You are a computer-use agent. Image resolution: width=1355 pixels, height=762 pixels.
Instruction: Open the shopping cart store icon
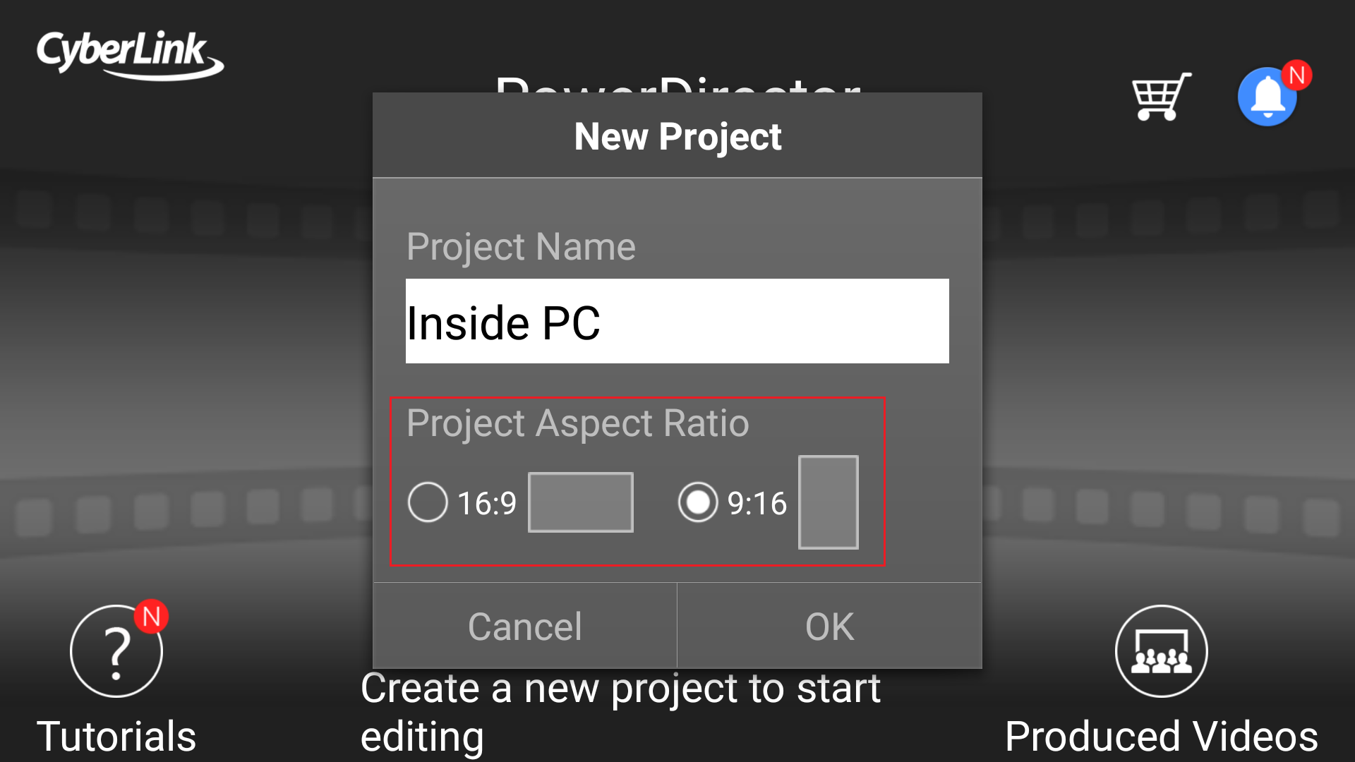click(1161, 97)
